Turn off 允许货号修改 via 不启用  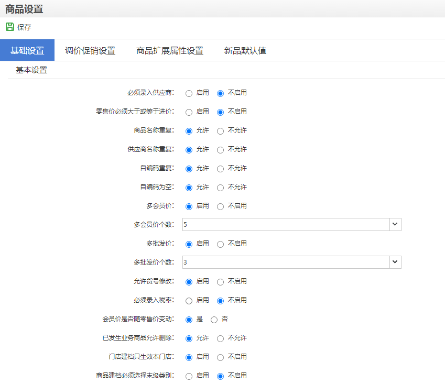click(220, 282)
